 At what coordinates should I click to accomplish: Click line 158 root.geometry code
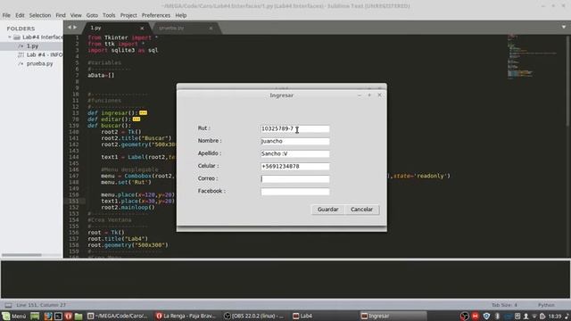pos(128,245)
